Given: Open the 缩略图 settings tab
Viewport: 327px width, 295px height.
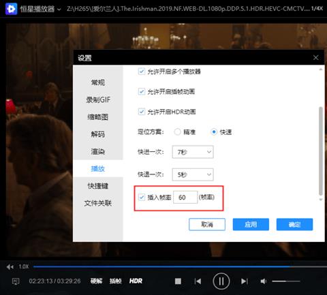Looking at the screenshot, I should tap(98, 117).
